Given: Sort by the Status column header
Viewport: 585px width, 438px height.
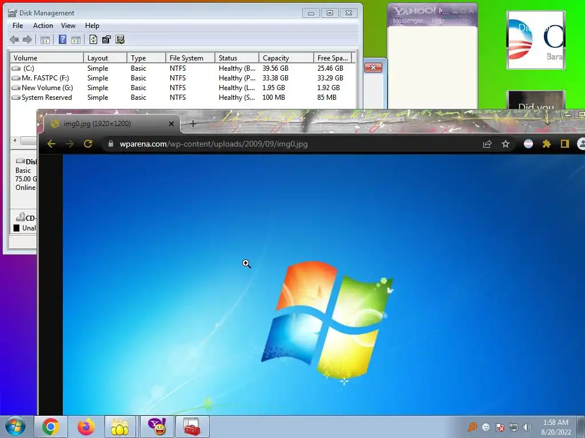Looking at the screenshot, I should (237, 58).
